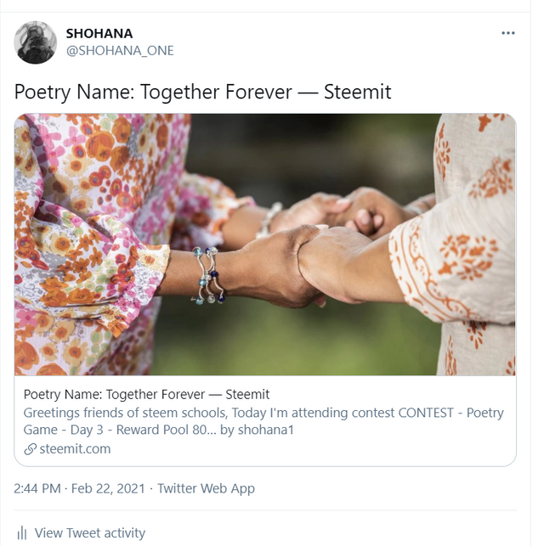Viewport: 544px width, 546px height.
Task: Click the Feb 22, 2021 date
Action: (108, 488)
